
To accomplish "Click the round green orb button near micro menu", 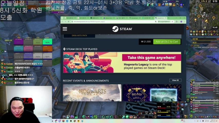I will [x=191, y=116].
